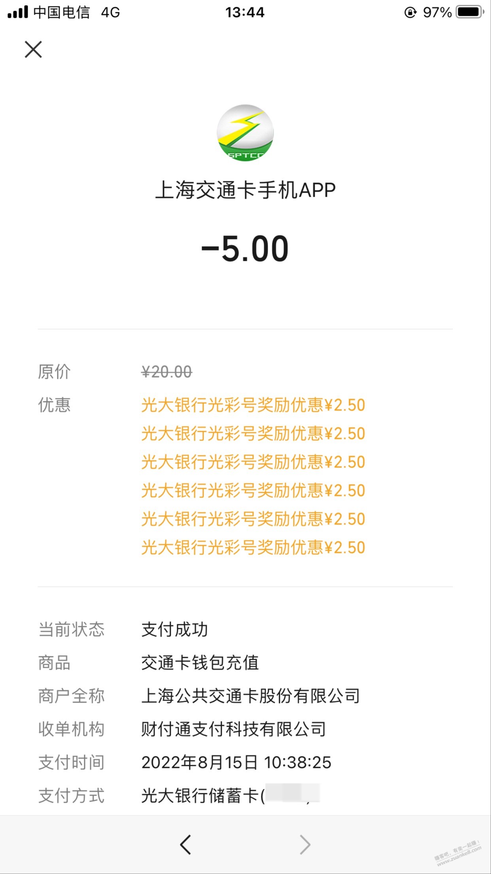Viewport: 491px width, 874px height.
Task: Tap the 中国电信 carrier label
Action: point(62,12)
